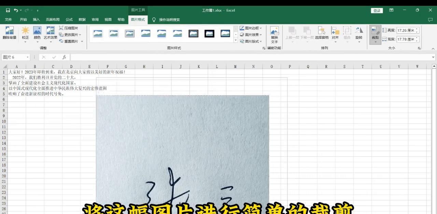Open Ribbon Display Options icon
Image resolution: width=437 pixels, height=214 pixels.
pos(391,10)
